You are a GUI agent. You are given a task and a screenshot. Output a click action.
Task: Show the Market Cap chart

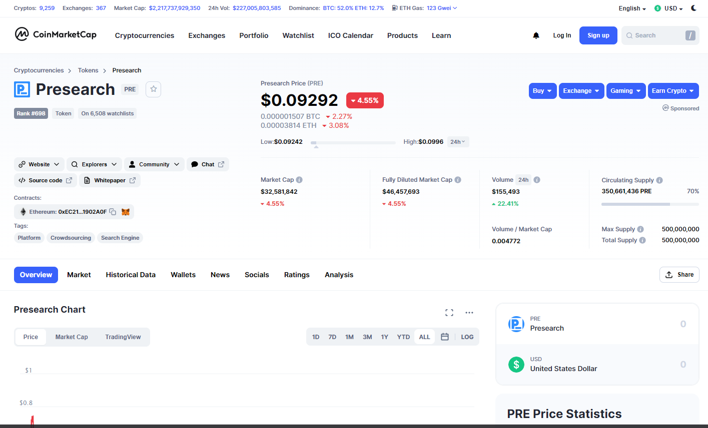pos(72,337)
